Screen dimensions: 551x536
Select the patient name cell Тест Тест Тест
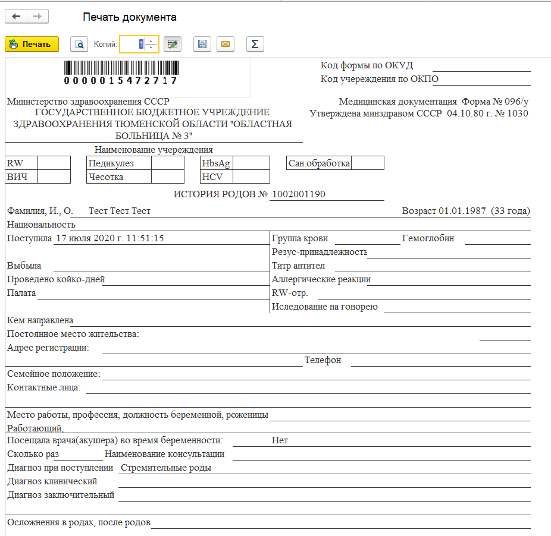120,211
